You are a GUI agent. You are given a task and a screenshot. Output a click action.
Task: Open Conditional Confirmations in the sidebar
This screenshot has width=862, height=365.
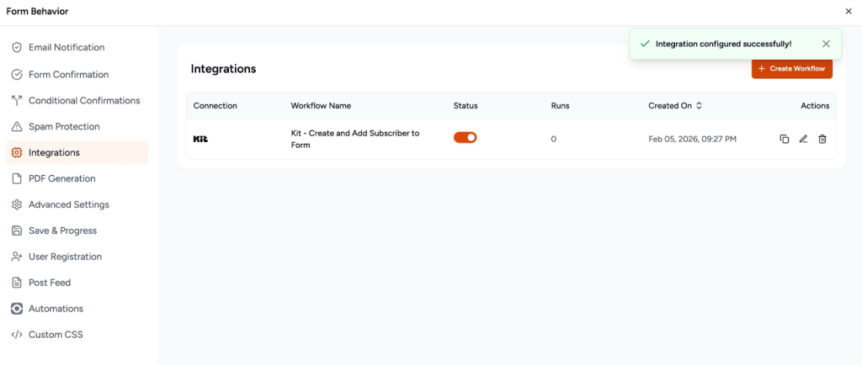(x=84, y=101)
